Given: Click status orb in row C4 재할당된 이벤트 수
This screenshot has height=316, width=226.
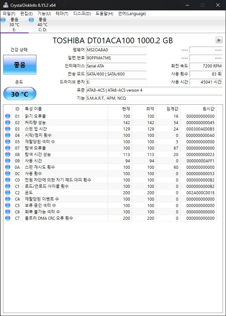Looking at the screenshot, I should click(8, 199).
